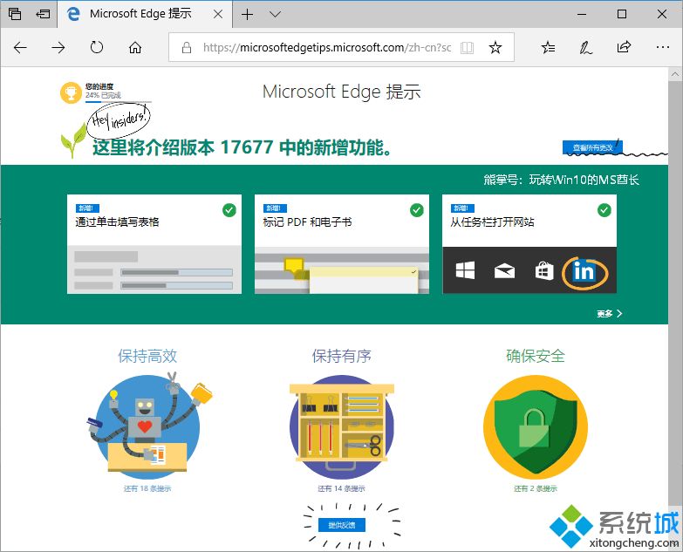Select the Microsoft Edge 提示 tab
Image resolution: width=683 pixels, height=552 pixels.
(x=145, y=14)
